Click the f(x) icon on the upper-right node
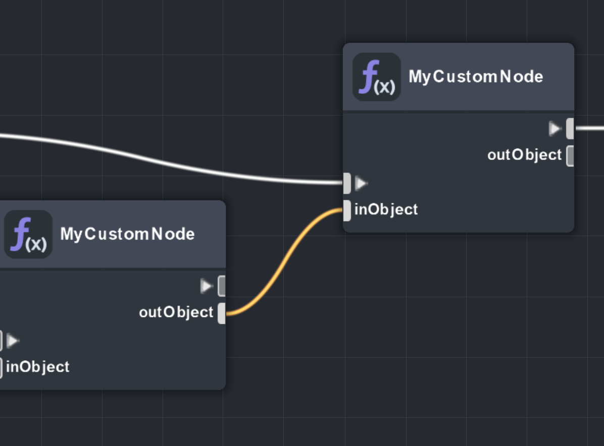This screenshot has width=604, height=446. 376,77
